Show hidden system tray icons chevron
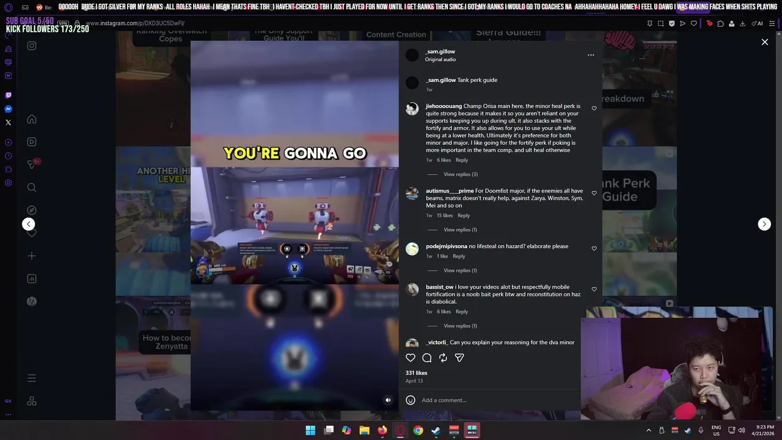 point(649,430)
